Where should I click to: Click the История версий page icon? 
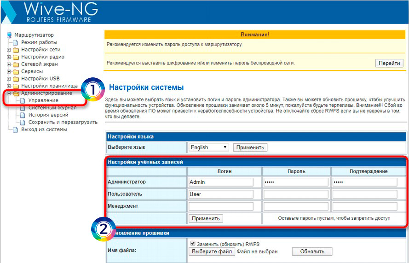23,115
